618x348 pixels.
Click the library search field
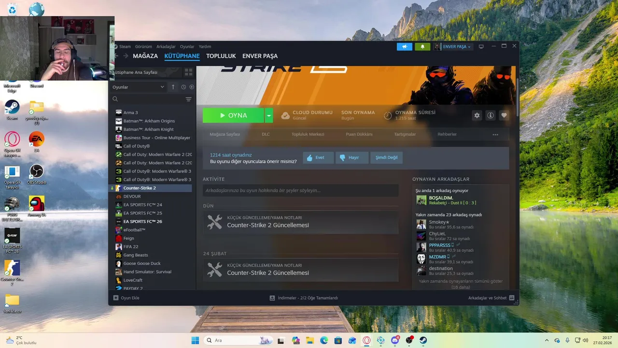pyautogui.click(x=147, y=99)
